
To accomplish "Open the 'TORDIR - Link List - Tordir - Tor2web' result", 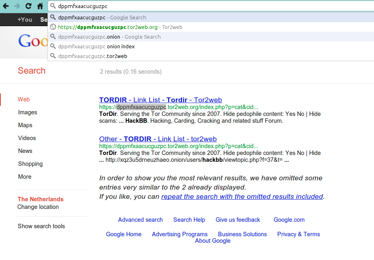I will [x=160, y=100].
